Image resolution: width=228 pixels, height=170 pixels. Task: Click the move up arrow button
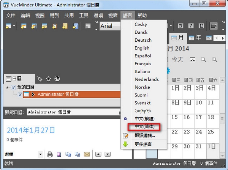tap(98, 154)
